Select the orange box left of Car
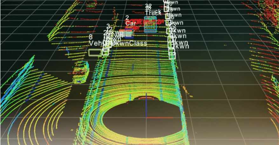Viewport: 279px width, 145px height. [121, 32]
